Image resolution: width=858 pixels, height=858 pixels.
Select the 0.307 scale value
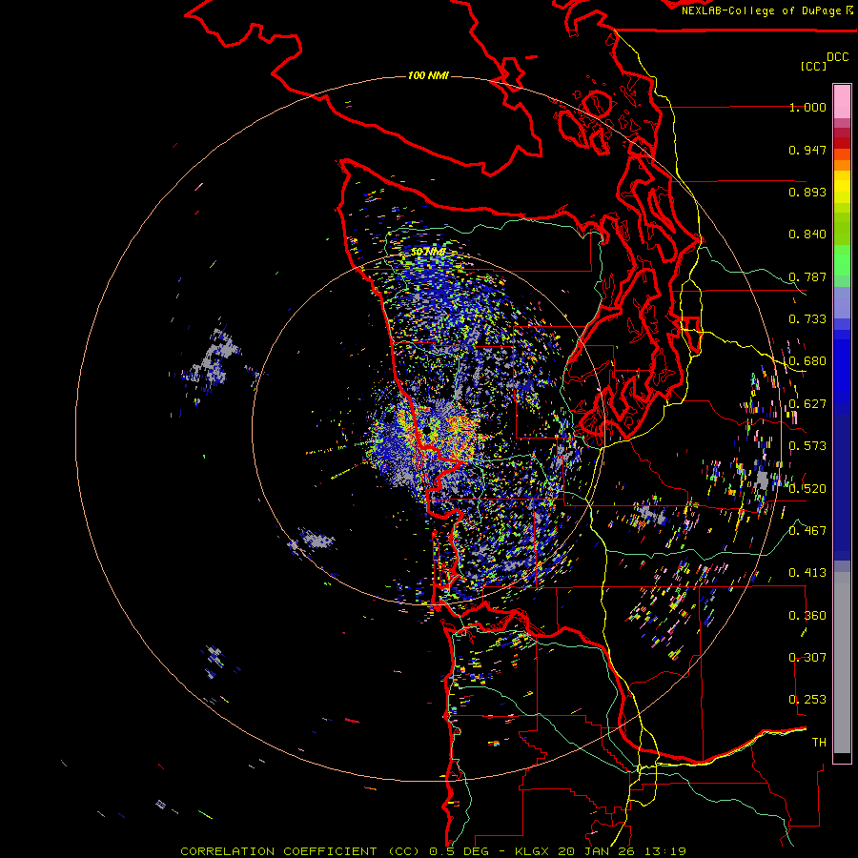807,657
